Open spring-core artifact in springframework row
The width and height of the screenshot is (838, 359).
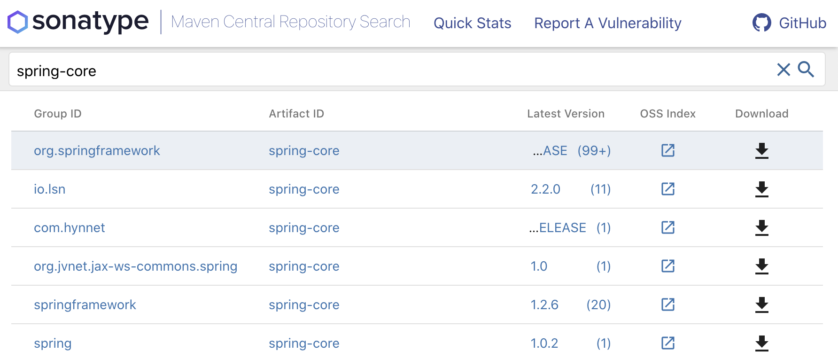point(304,304)
